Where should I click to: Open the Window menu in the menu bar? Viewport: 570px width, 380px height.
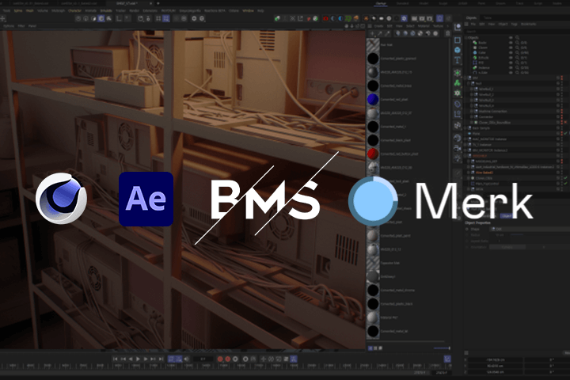point(249,11)
